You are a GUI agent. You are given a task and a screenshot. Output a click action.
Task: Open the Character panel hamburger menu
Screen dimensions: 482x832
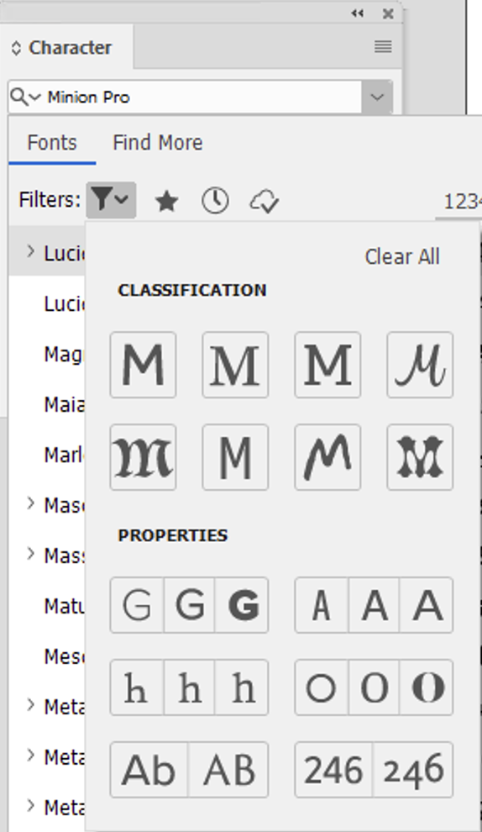pos(383,47)
